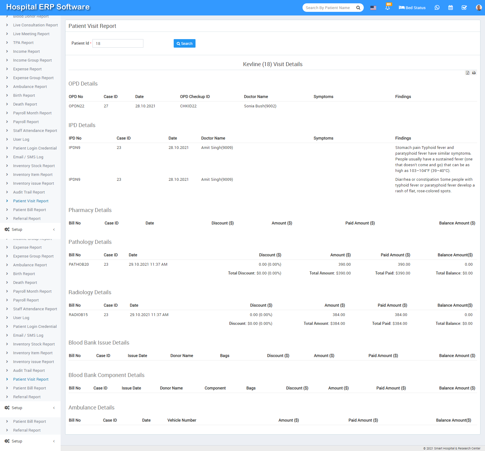Open the Bed Status view

click(x=412, y=8)
